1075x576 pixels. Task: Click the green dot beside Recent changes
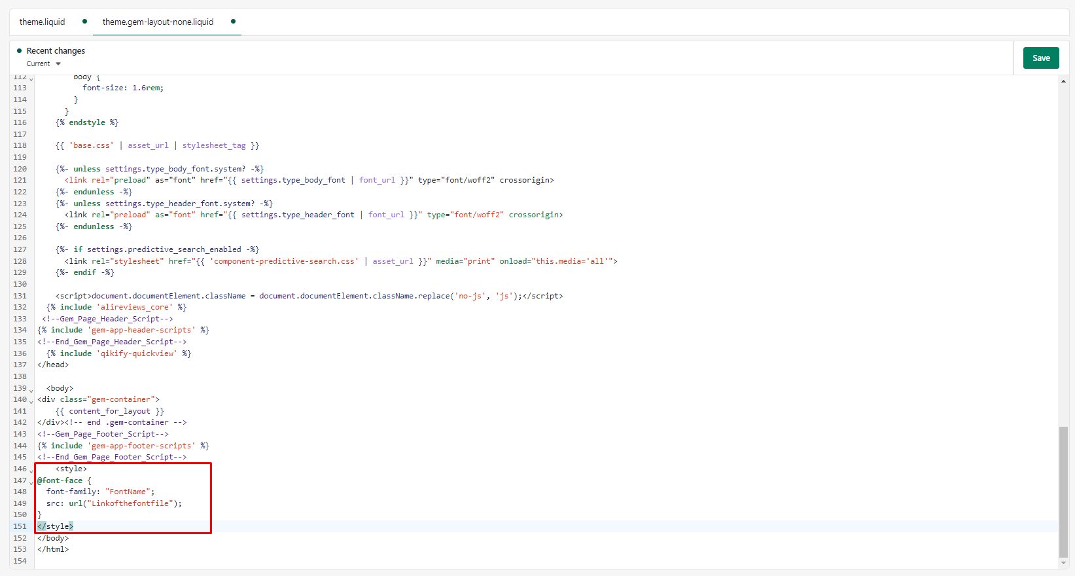[x=20, y=50]
